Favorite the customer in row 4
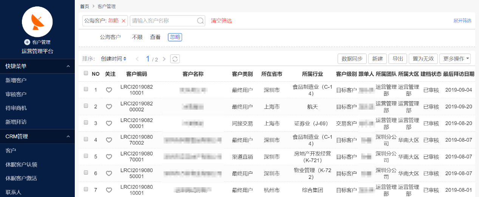479x197 pixels. click(x=109, y=140)
